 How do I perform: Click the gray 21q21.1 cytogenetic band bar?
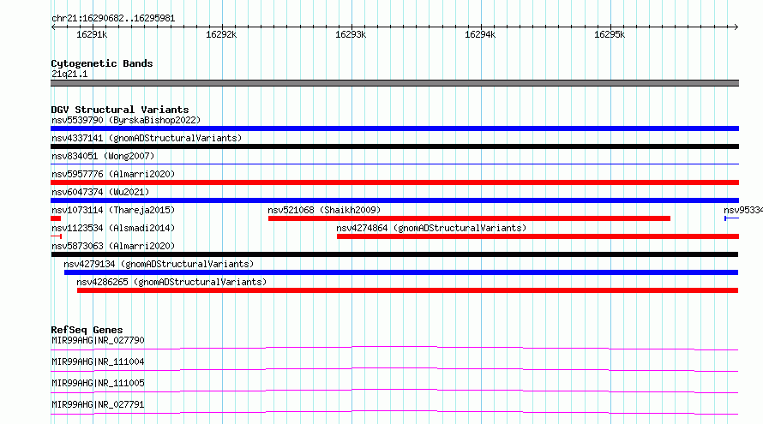(x=394, y=83)
